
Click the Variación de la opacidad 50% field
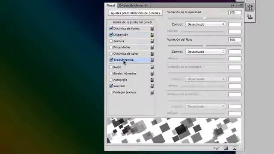[235, 12]
